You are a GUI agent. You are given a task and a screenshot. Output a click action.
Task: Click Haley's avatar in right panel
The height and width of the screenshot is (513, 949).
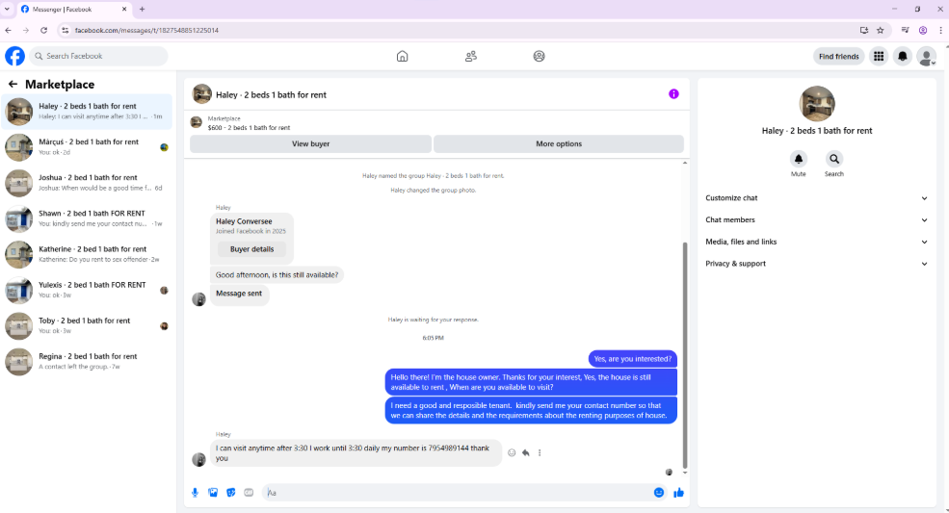coord(816,103)
